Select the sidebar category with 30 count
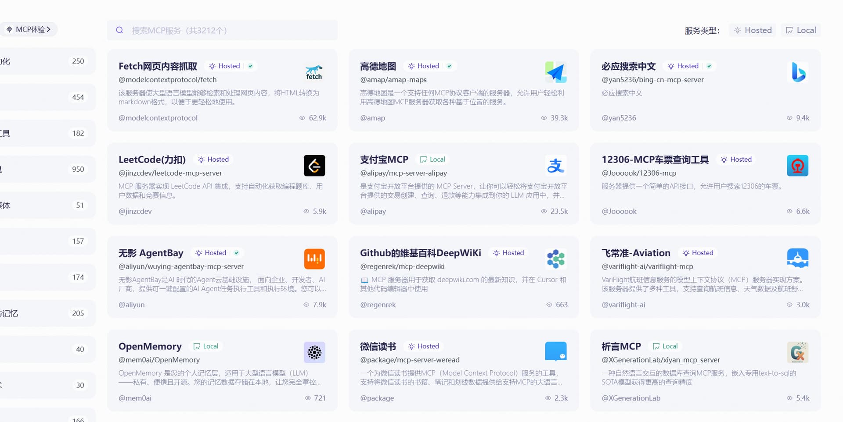Image resolution: width=843 pixels, height=422 pixels. click(47, 385)
